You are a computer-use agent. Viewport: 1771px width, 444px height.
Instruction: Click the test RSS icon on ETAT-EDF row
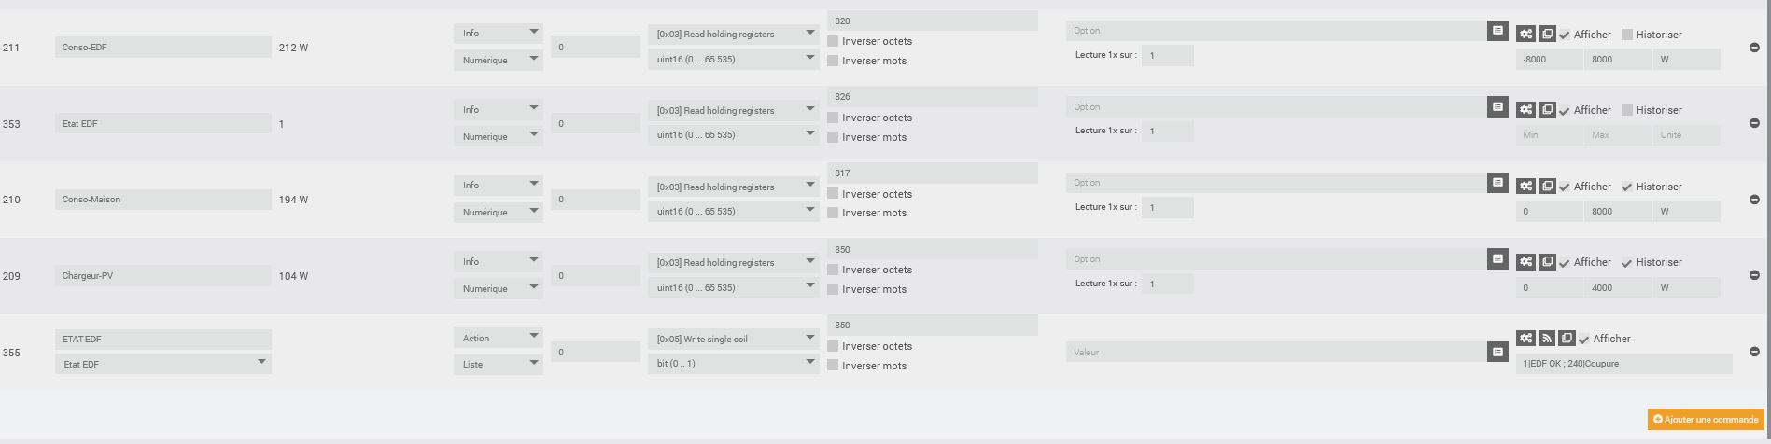click(x=1547, y=339)
